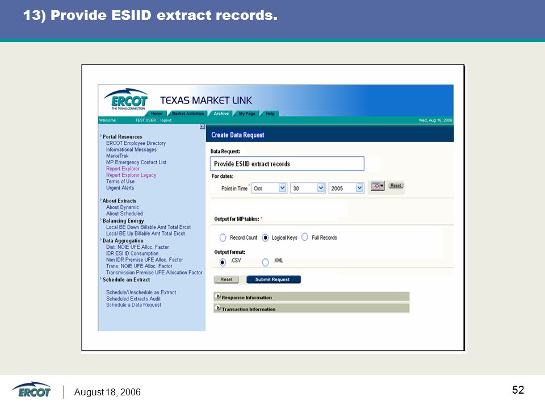Viewport: 545px width, 409px height.
Task: Open the day dropdown showing 30
Action: (x=308, y=188)
